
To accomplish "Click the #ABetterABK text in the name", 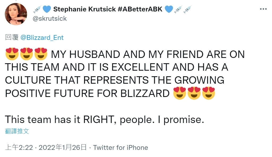I will pyautogui.click(x=139, y=9).
